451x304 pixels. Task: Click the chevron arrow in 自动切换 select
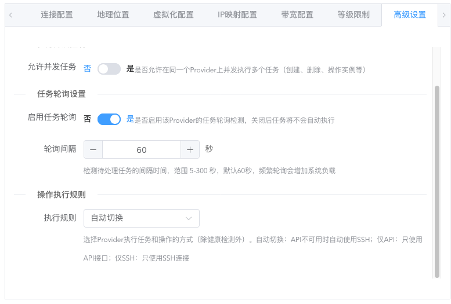point(189,218)
